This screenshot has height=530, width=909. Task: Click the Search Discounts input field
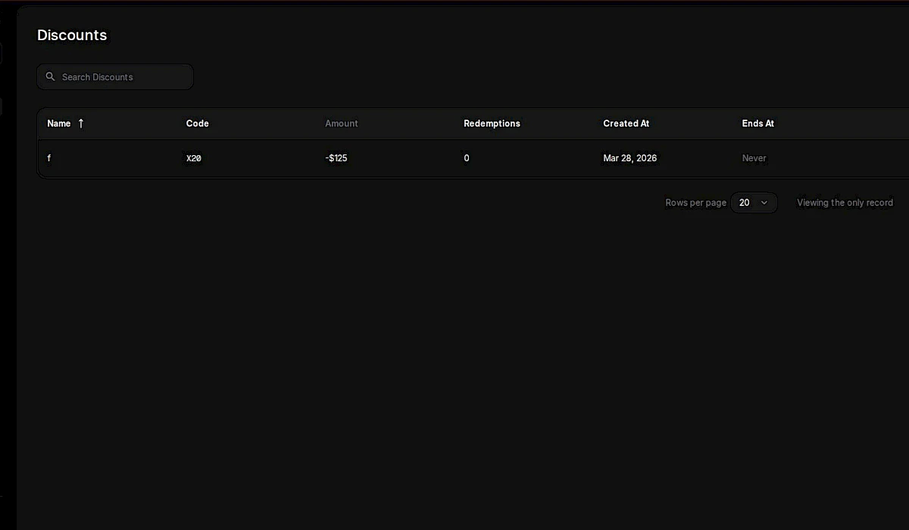point(115,76)
